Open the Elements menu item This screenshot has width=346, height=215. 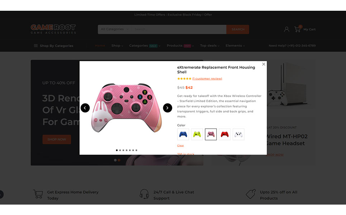pyautogui.click(x=235, y=46)
